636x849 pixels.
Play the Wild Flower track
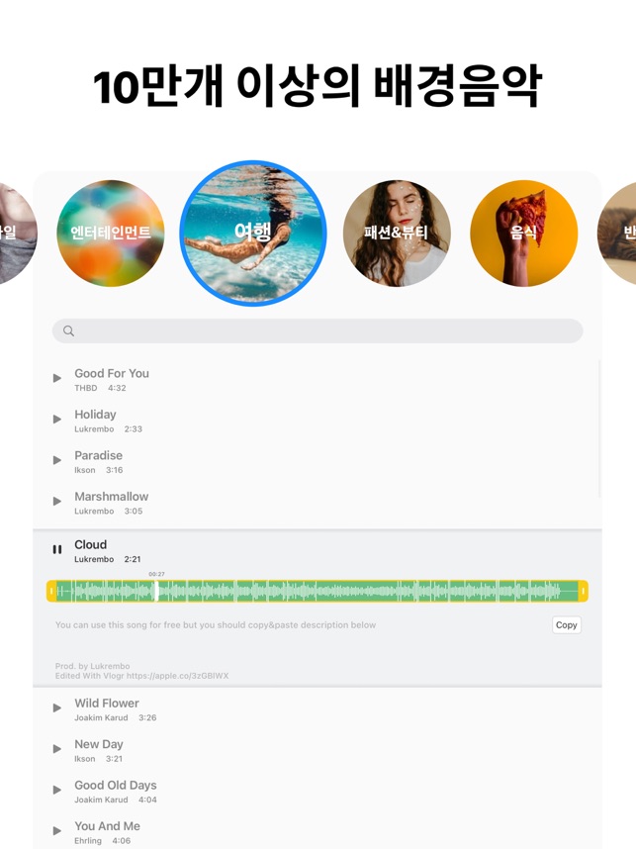pyautogui.click(x=56, y=707)
